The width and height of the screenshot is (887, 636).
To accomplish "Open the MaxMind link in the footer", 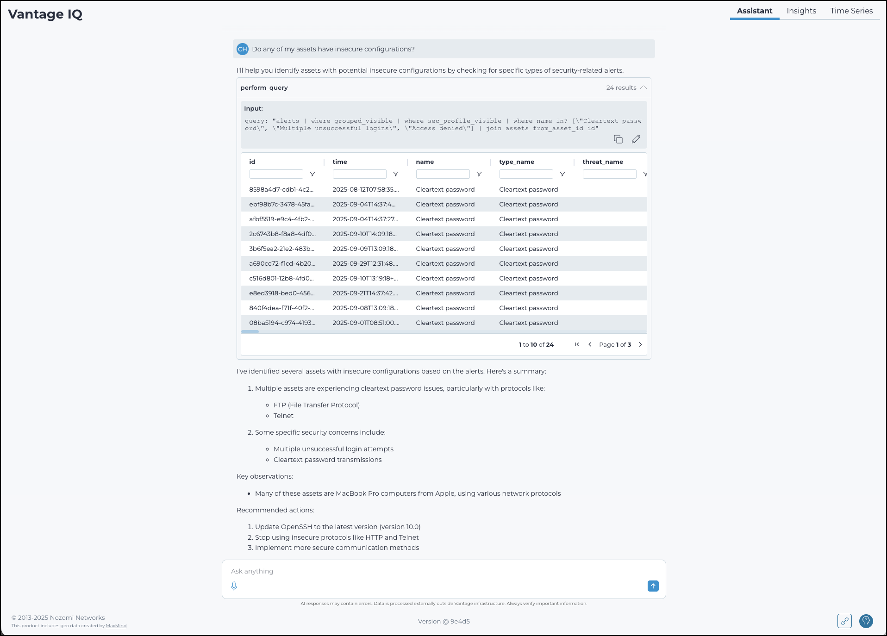I will point(116,625).
